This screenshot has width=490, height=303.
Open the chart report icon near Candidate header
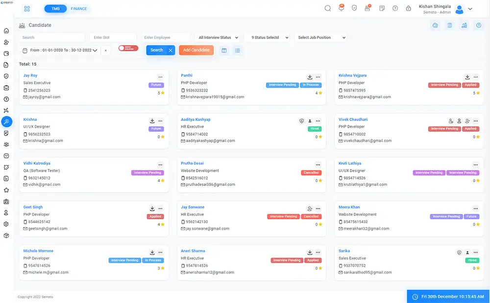[x=464, y=25]
